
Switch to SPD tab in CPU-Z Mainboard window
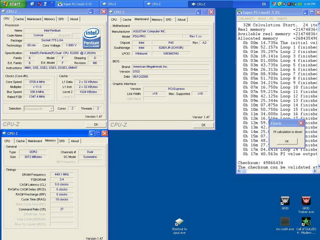tap(169, 19)
